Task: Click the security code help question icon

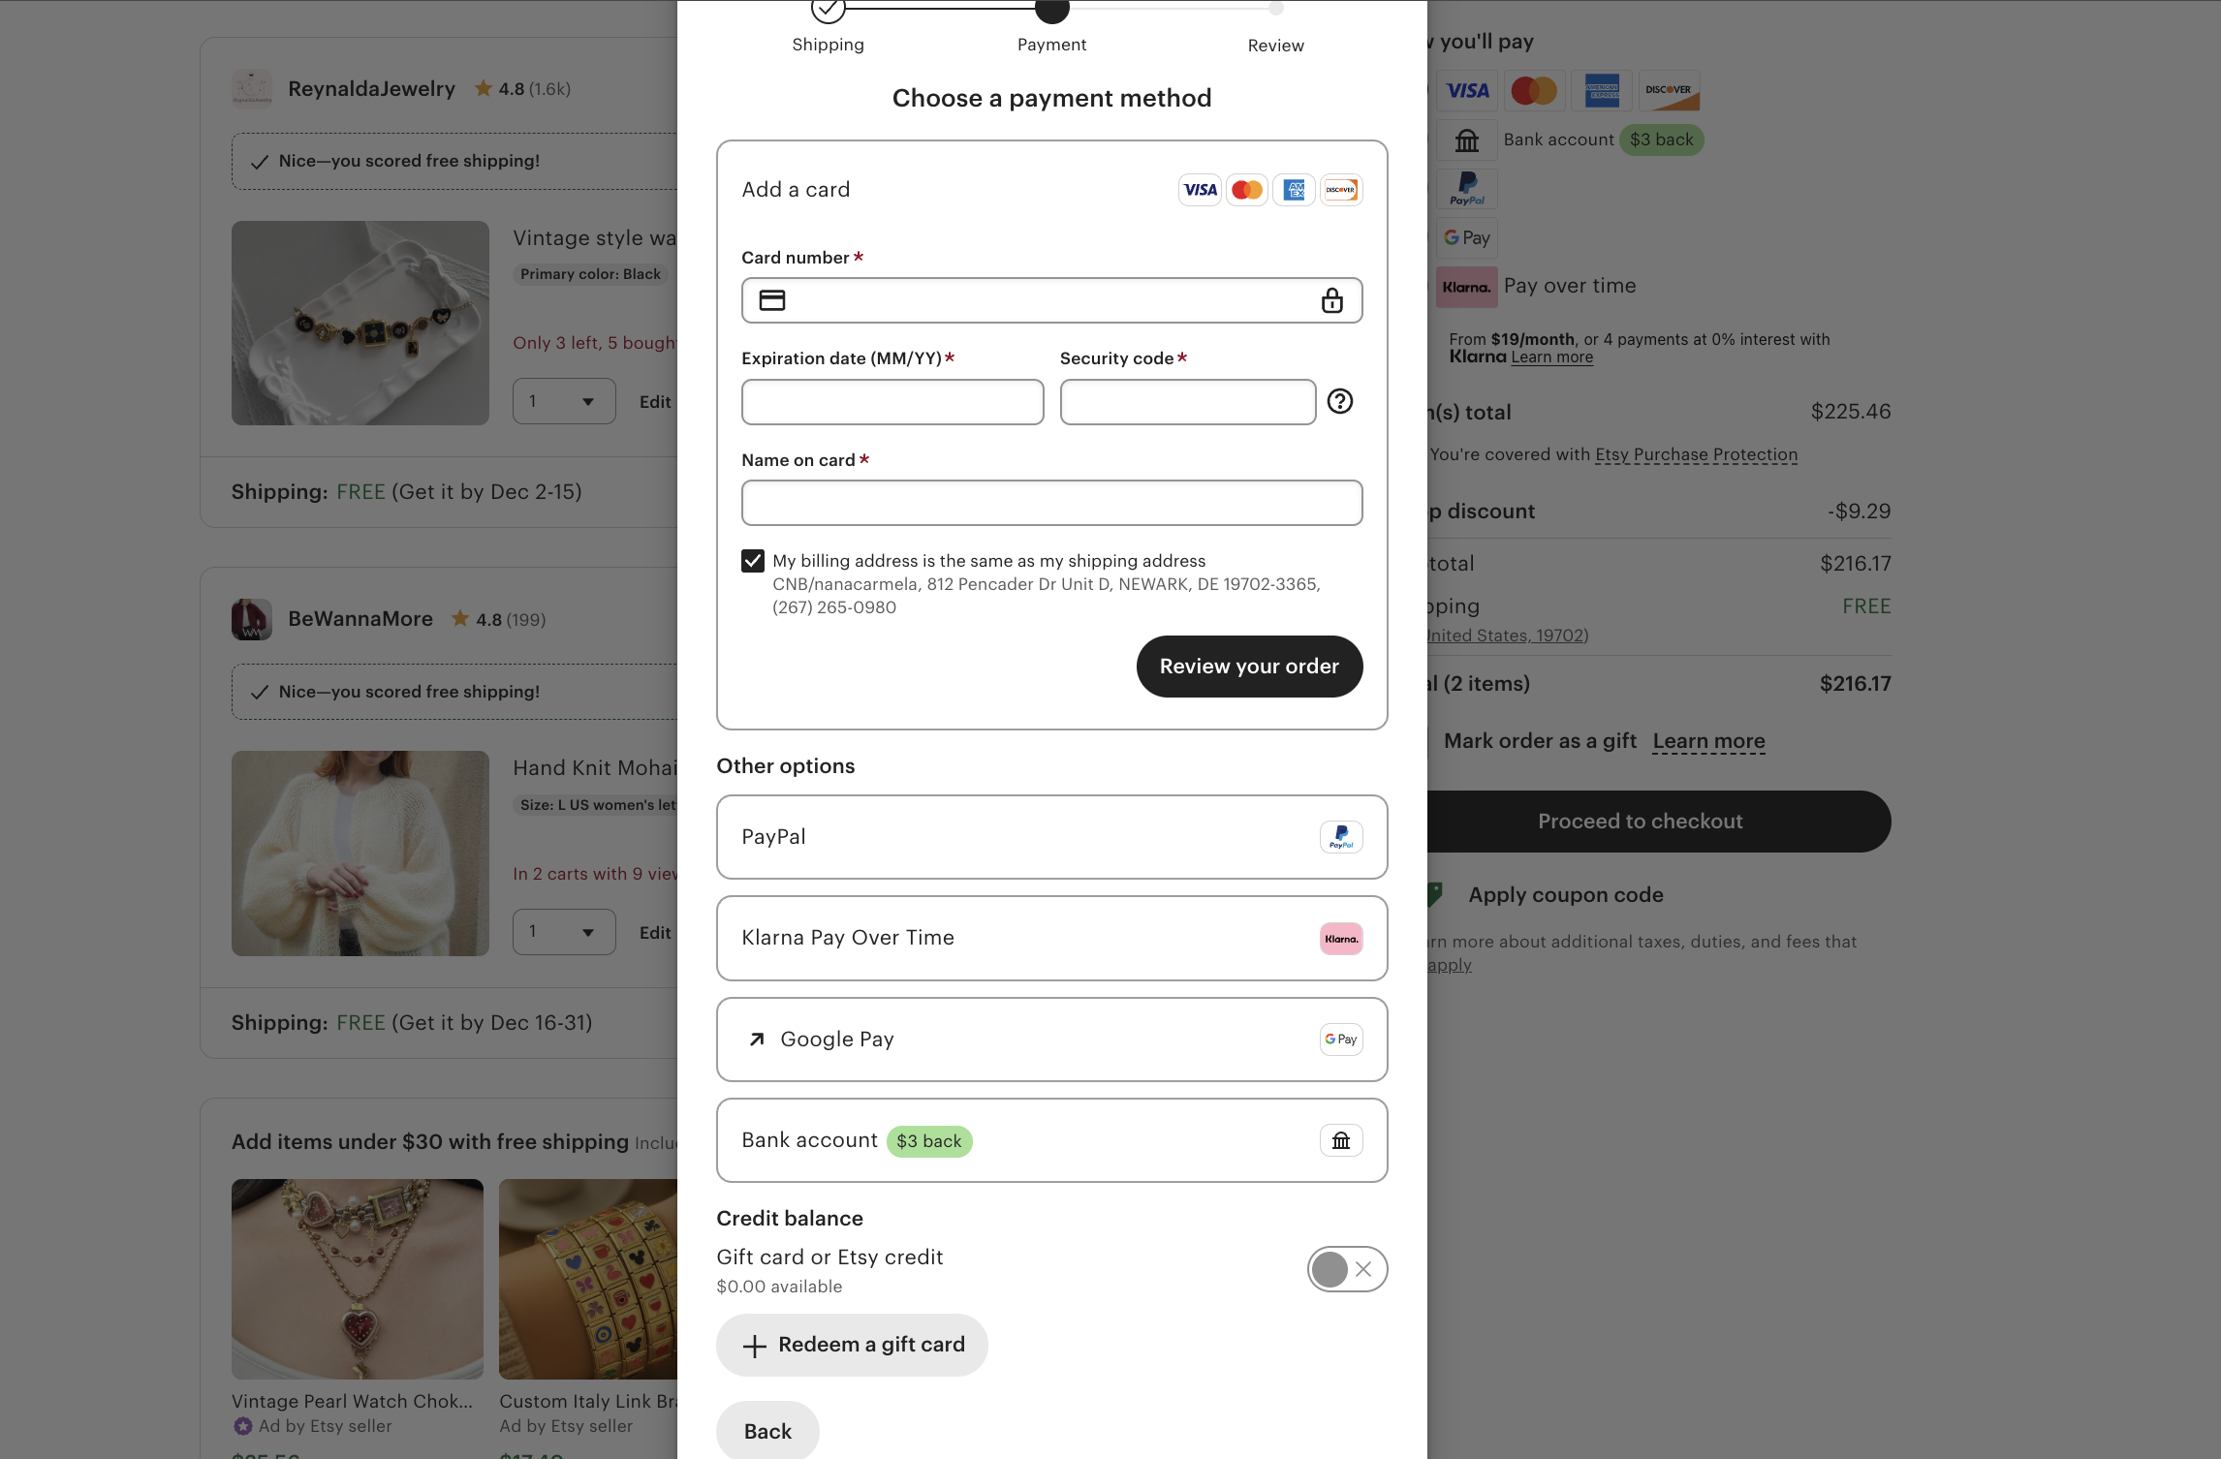Action: click(x=1340, y=401)
